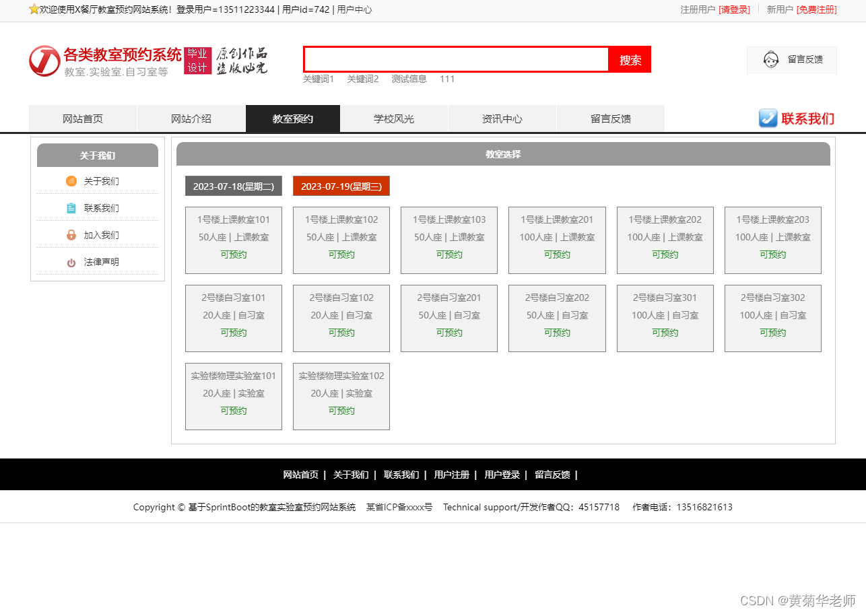Open the 留言反馈 navigation tab
The height and width of the screenshot is (614, 866).
(x=611, y=118)
